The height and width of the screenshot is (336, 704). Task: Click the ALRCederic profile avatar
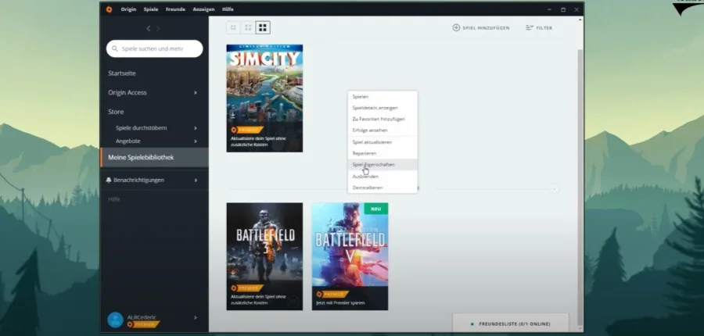pyautogui.click(x=116, y=320)
